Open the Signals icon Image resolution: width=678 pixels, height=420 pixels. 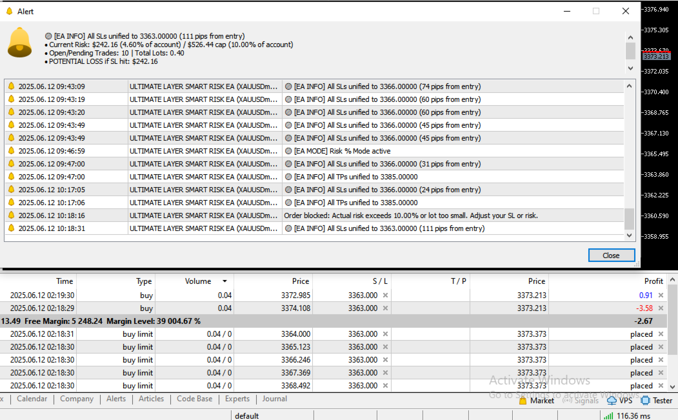pos(567,401)
